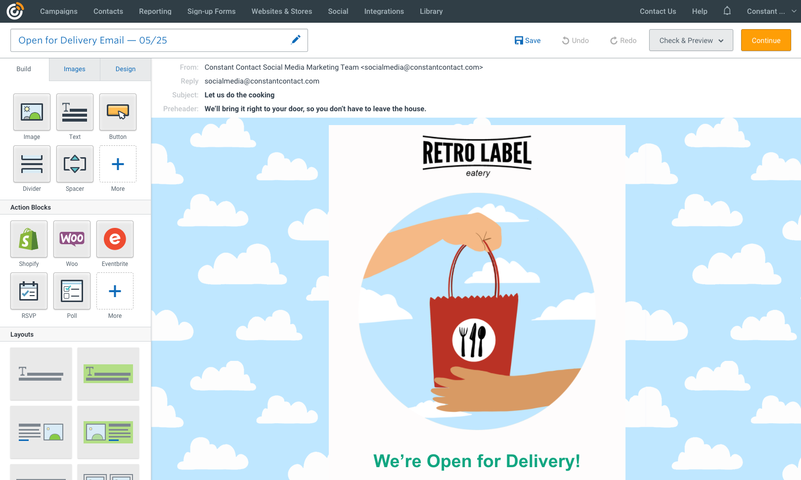Navigate to Sign-up Forms
Viewport: 801px width, 480px height.
pyautogui.click(x=212, y=11)
